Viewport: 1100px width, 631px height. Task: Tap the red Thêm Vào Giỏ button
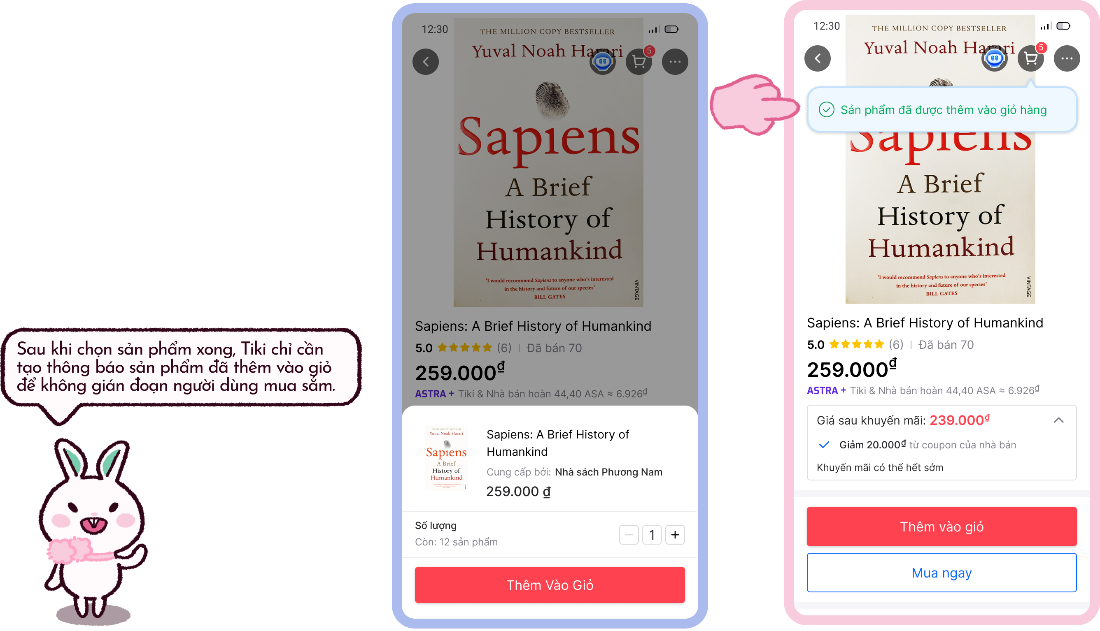[550, 585]
